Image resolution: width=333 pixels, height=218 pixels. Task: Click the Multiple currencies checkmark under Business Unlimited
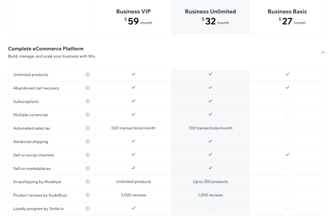point(210,115)
